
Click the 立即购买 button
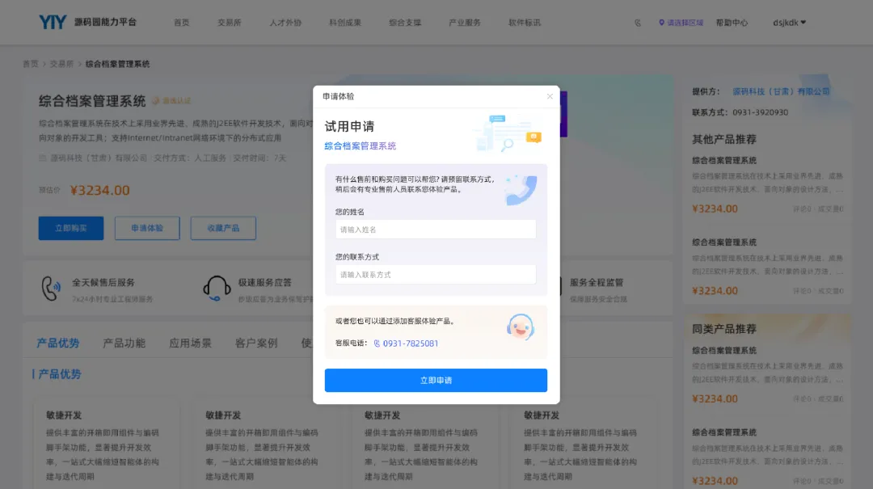click(x=70, y=229)
